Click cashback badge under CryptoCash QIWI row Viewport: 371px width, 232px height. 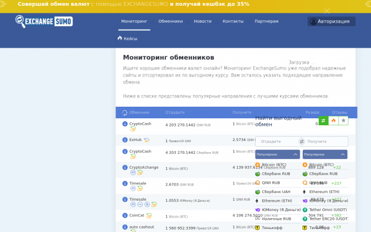click(x=133, y=129)
